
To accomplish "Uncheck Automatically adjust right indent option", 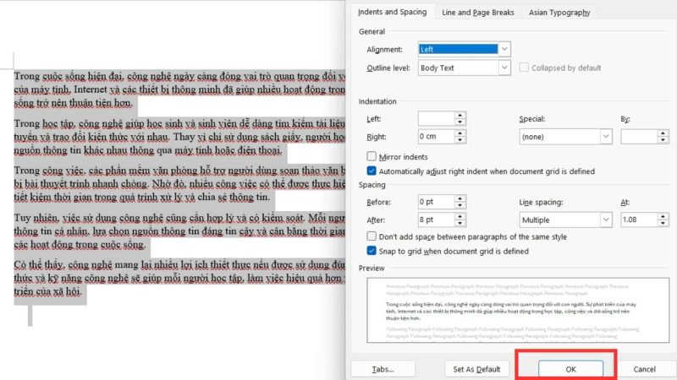I will point(372,171).
